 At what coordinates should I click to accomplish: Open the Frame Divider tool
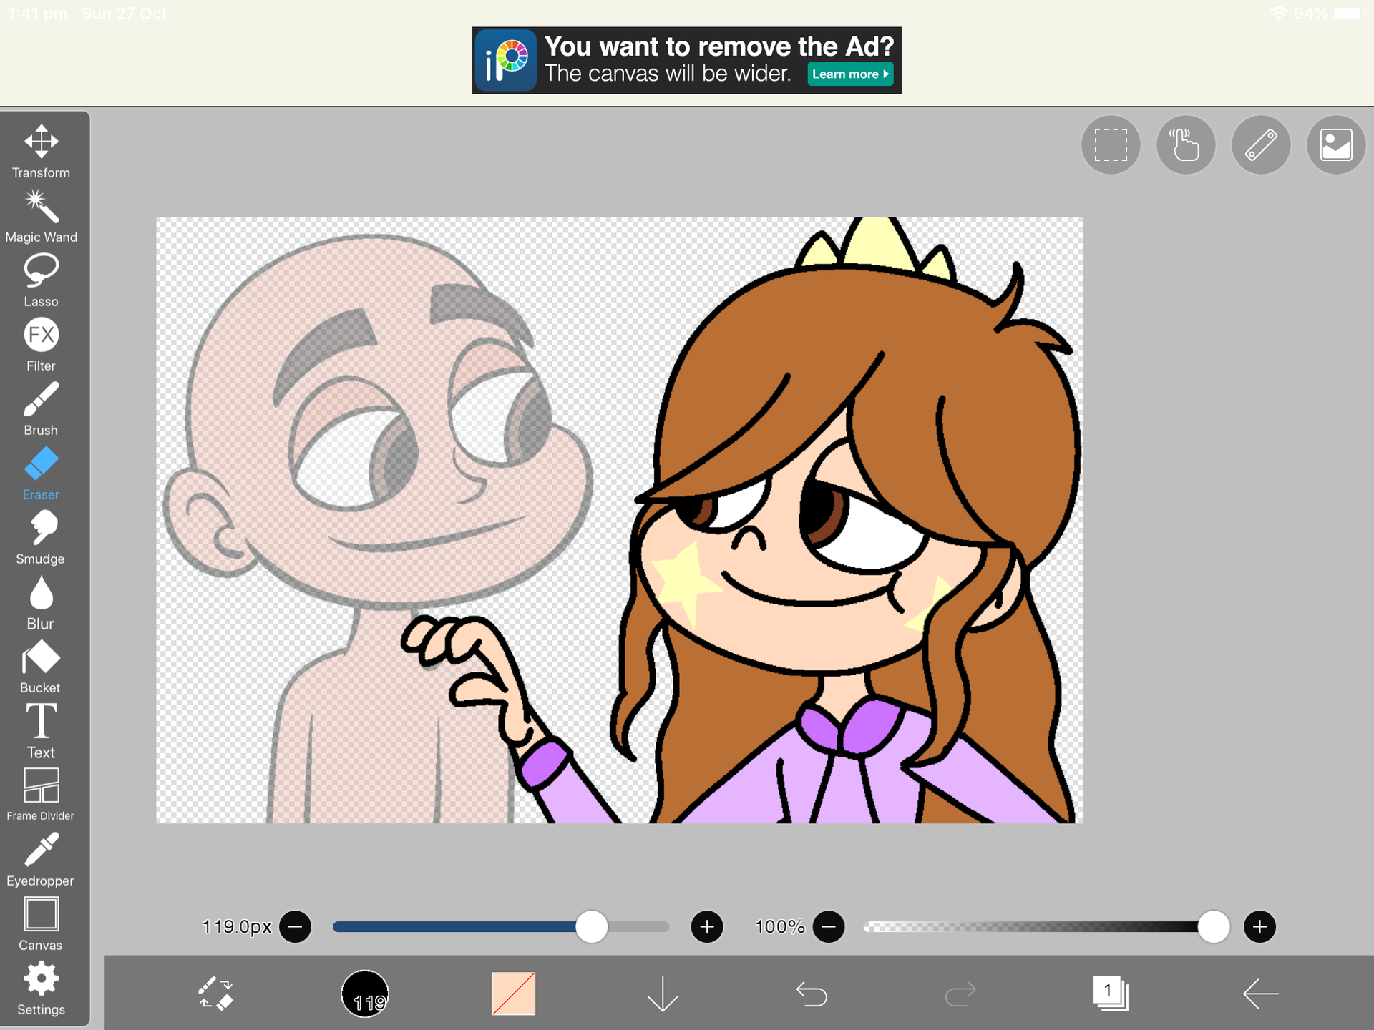41,795
